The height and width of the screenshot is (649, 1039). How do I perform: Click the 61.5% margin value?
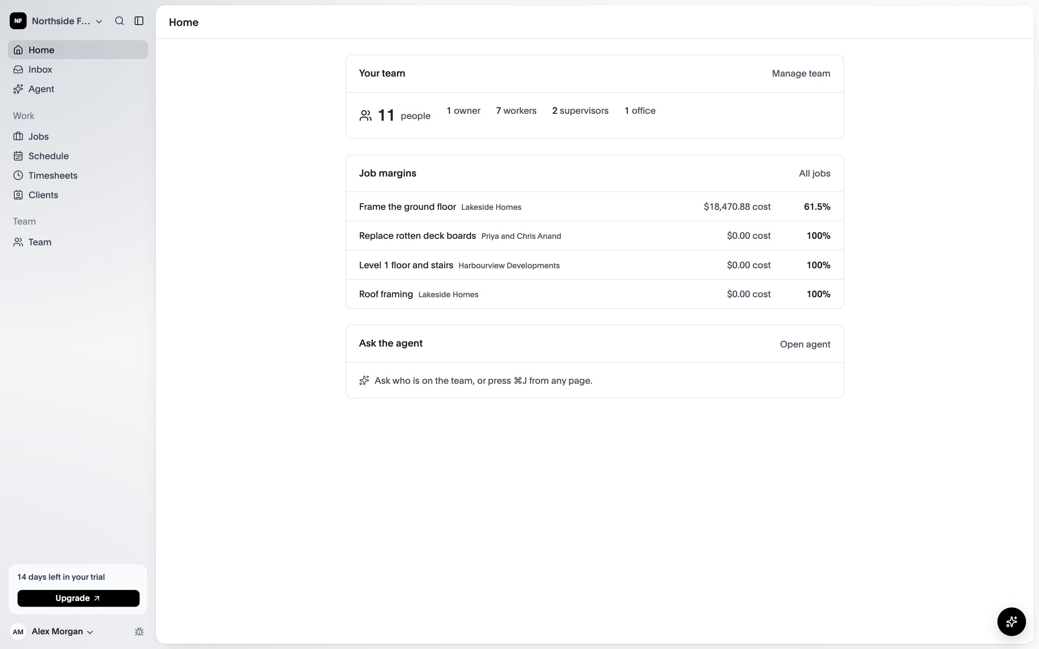click(817, 207)
